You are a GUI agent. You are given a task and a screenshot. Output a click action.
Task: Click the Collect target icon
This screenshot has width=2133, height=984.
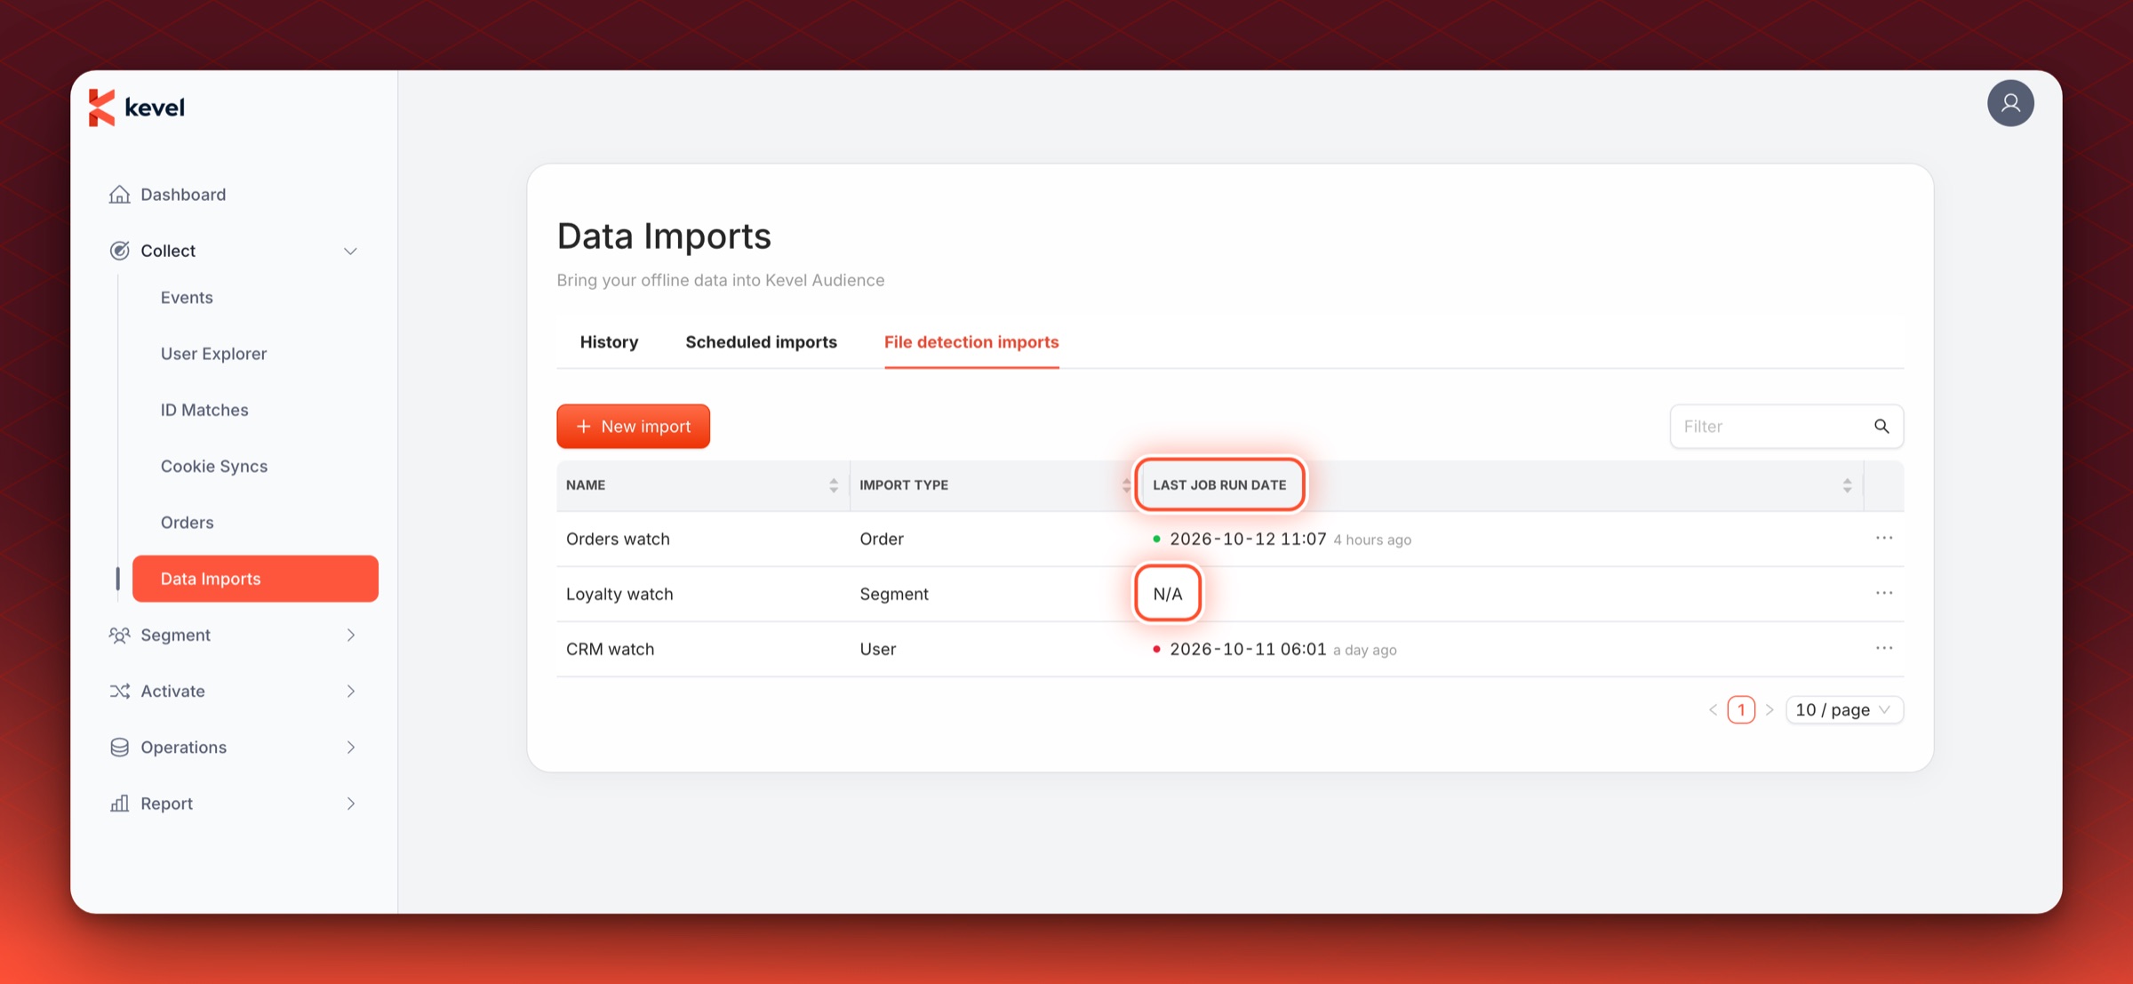[x=119, y=251]
